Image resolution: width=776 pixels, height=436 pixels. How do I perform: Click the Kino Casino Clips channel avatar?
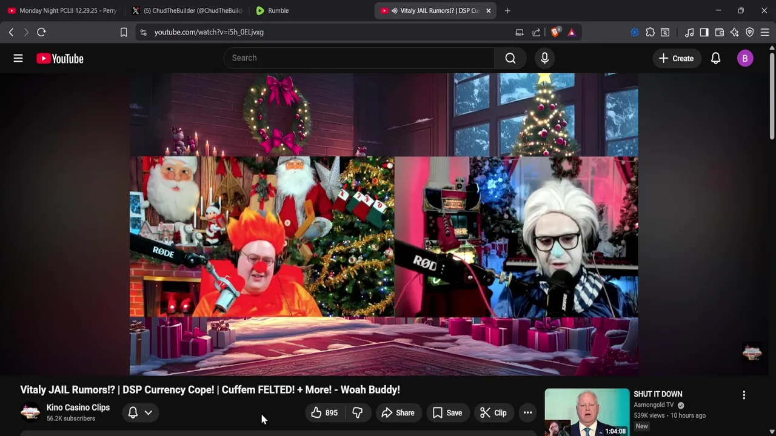coord(30,412)
